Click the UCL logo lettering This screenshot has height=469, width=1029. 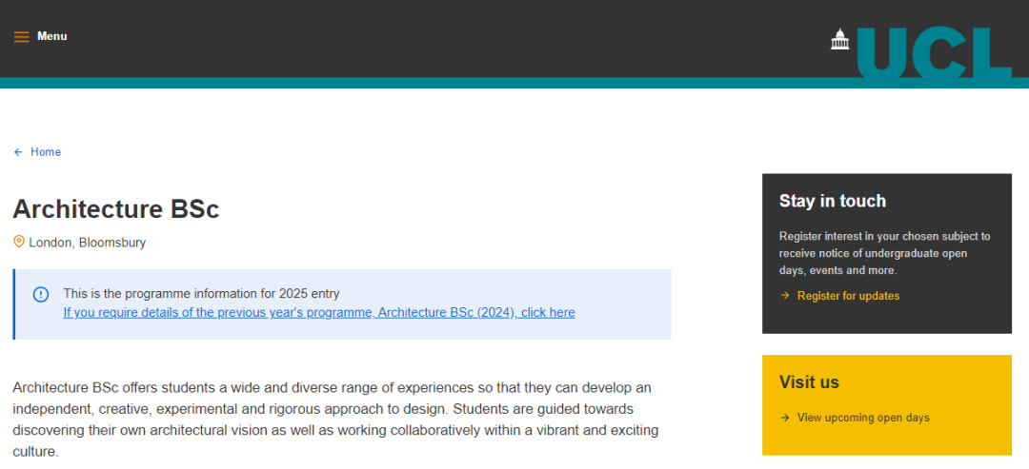pyautogui.click(x=934, y=51)
